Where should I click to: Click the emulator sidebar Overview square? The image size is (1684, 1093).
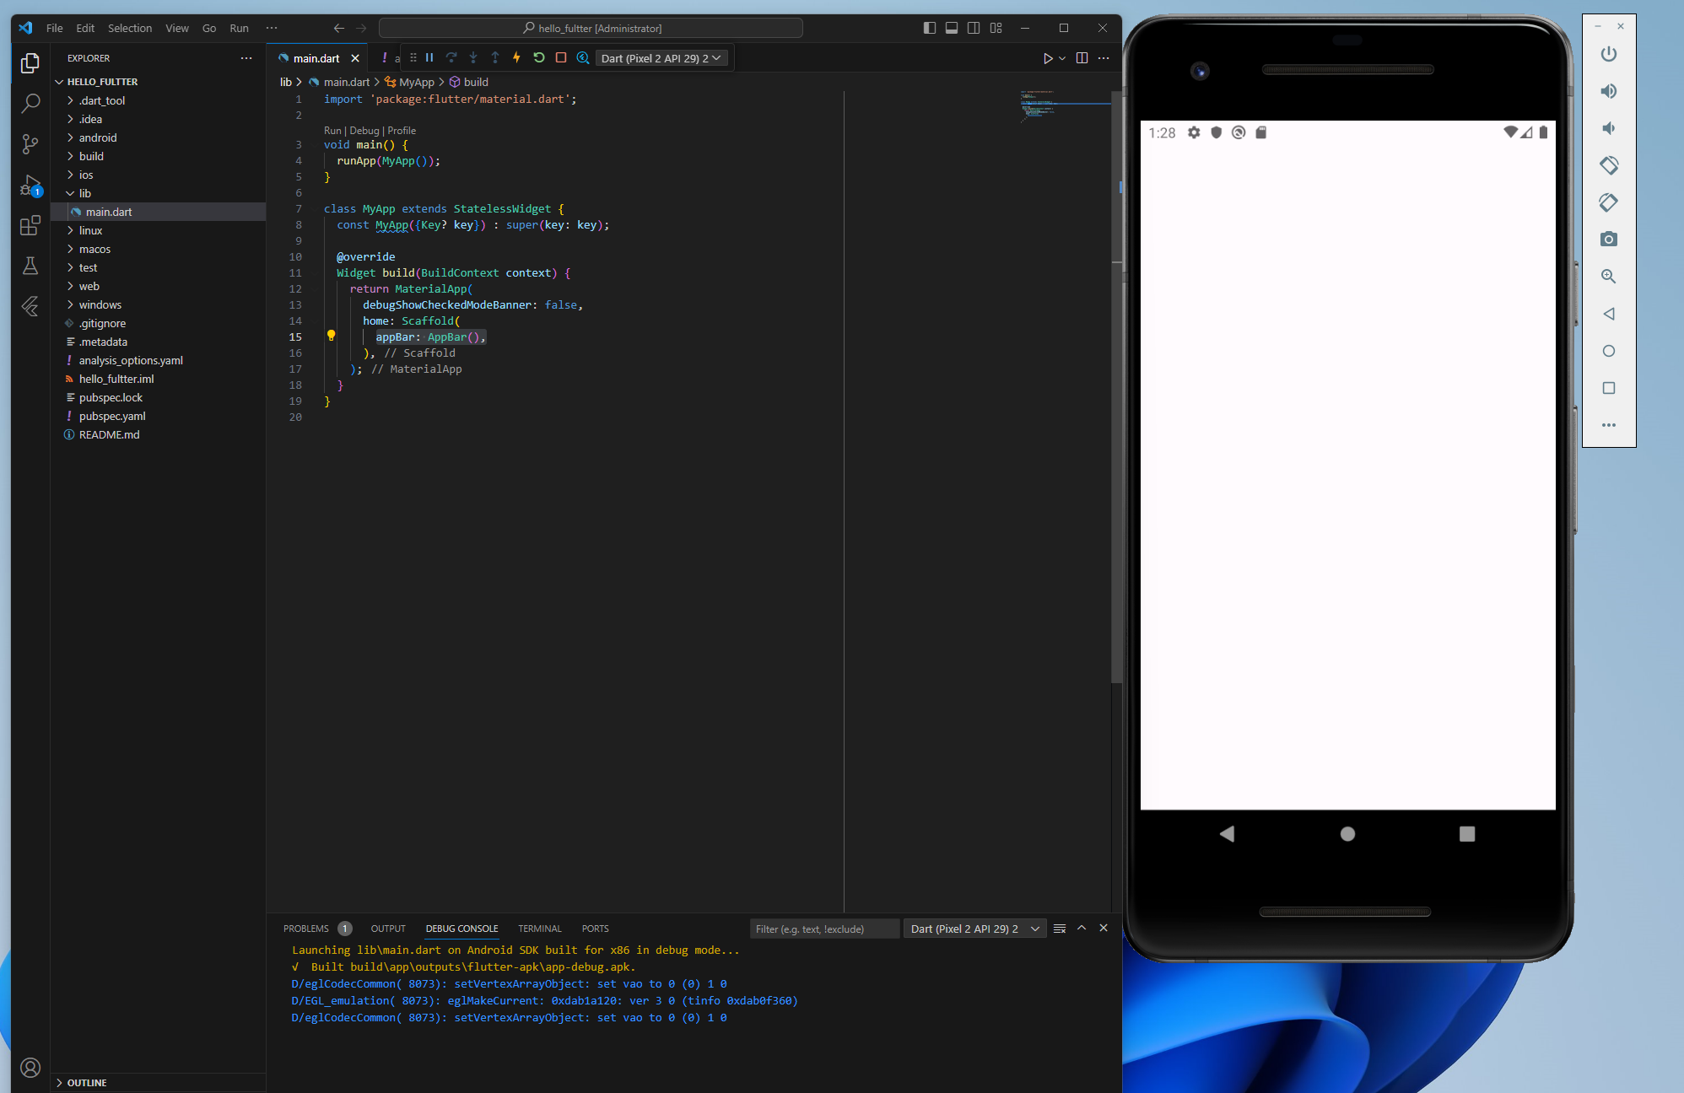tap(1609, 388)
